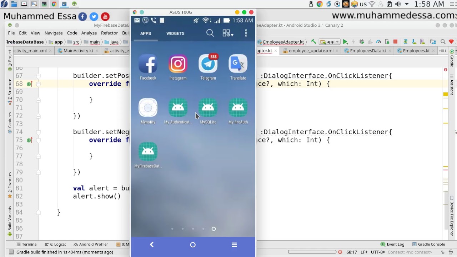
Task: Click the Debug app bug icon
Action: [362, 42]
